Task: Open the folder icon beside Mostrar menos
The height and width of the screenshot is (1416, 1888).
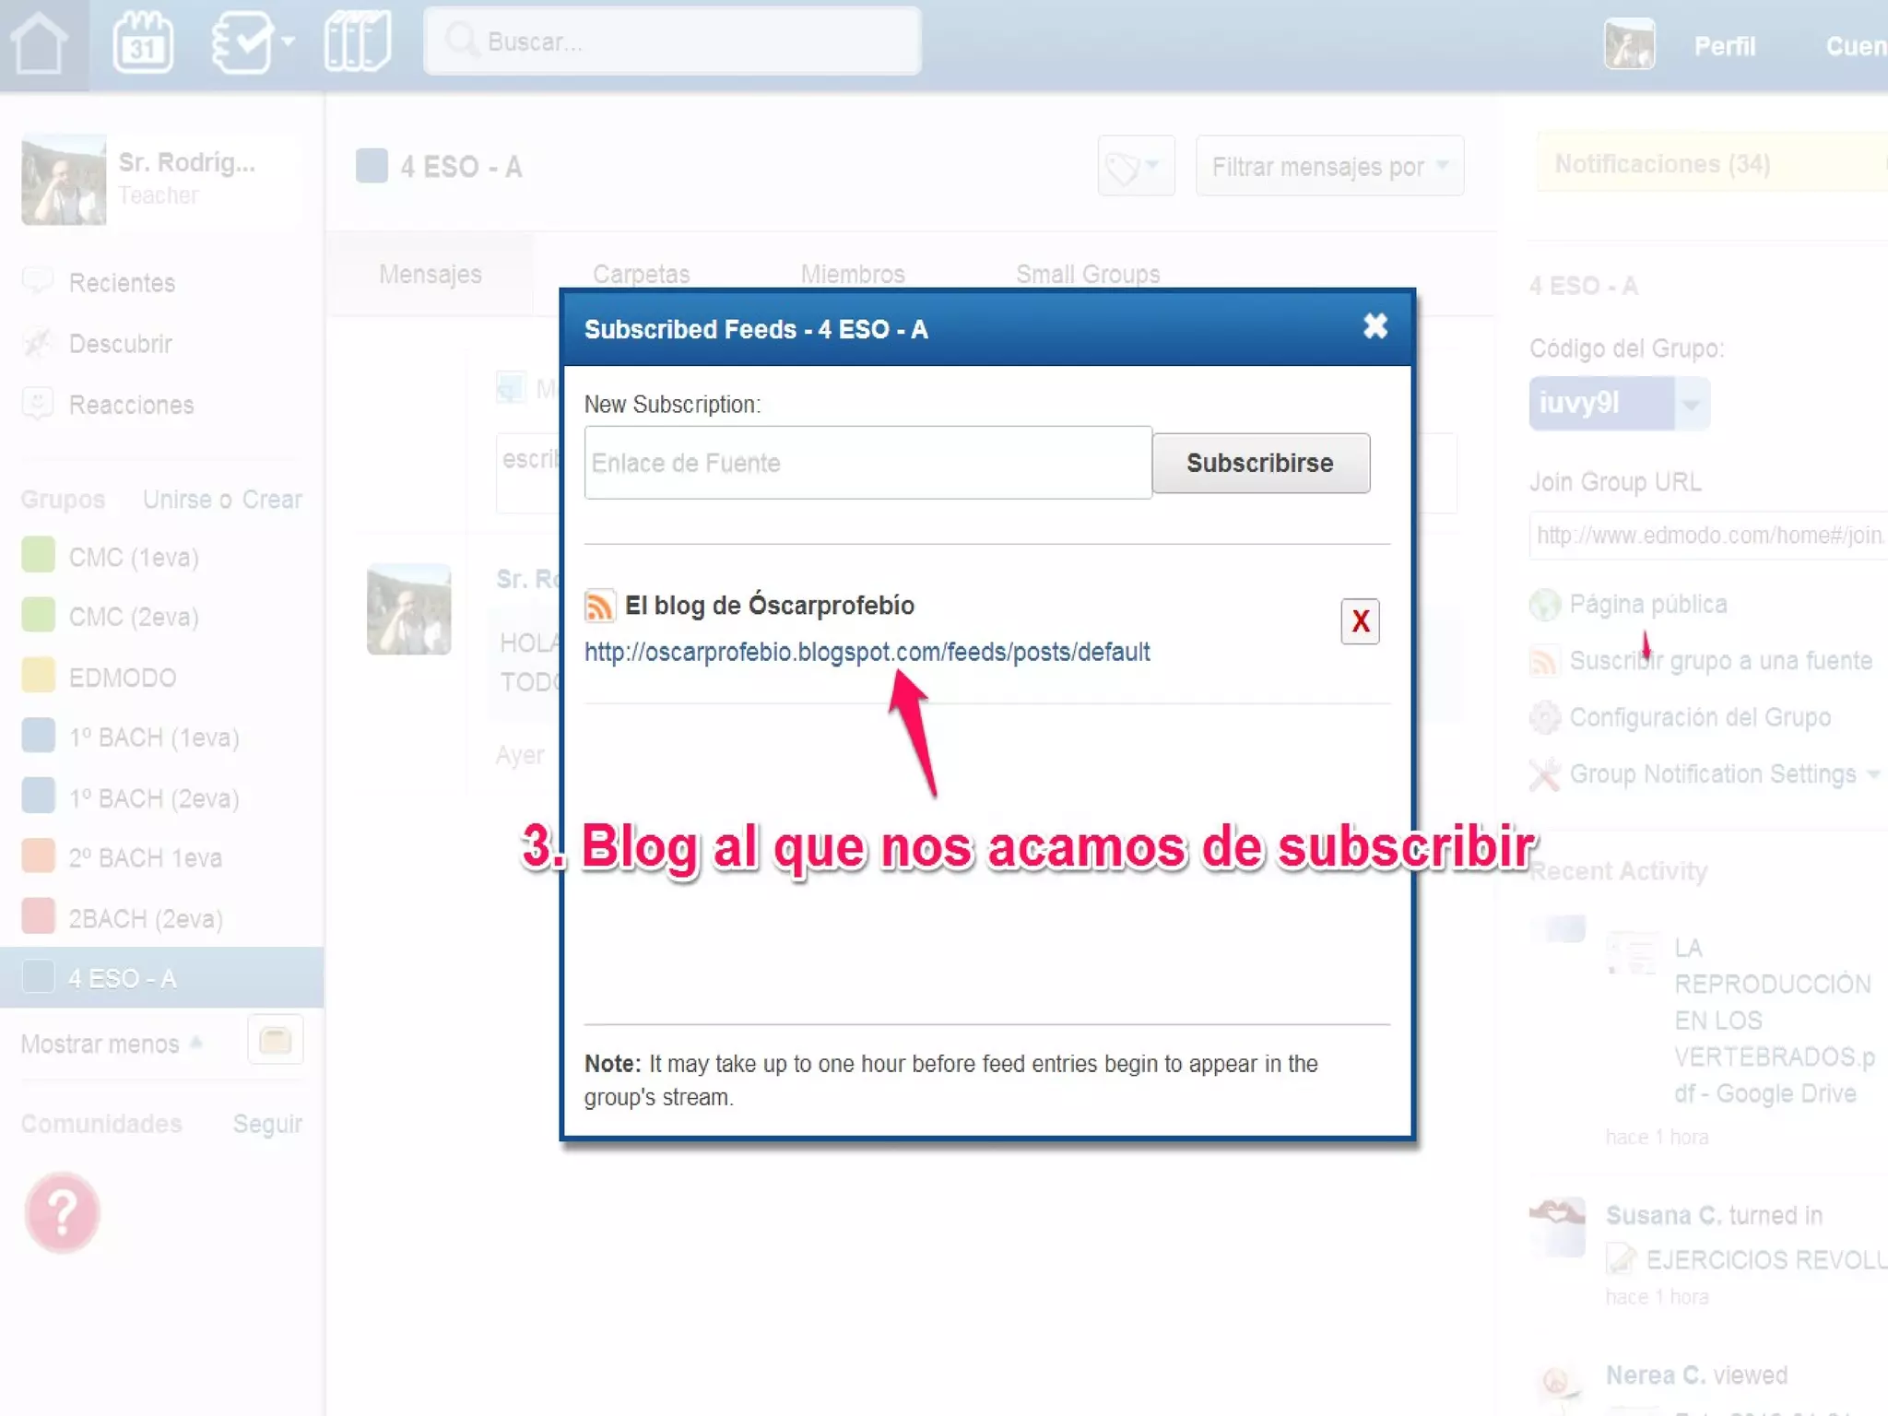Action: [x=275, y=1041]
